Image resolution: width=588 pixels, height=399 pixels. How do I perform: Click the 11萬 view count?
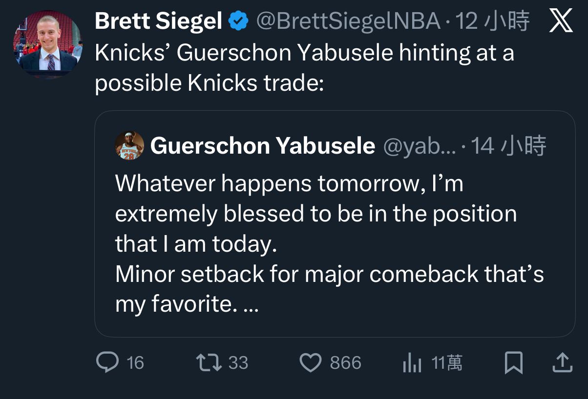447,363
